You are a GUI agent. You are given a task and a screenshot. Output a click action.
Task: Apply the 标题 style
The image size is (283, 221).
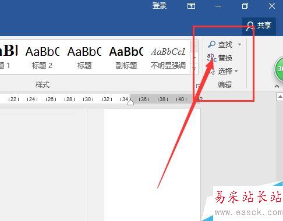coord(84,58)
